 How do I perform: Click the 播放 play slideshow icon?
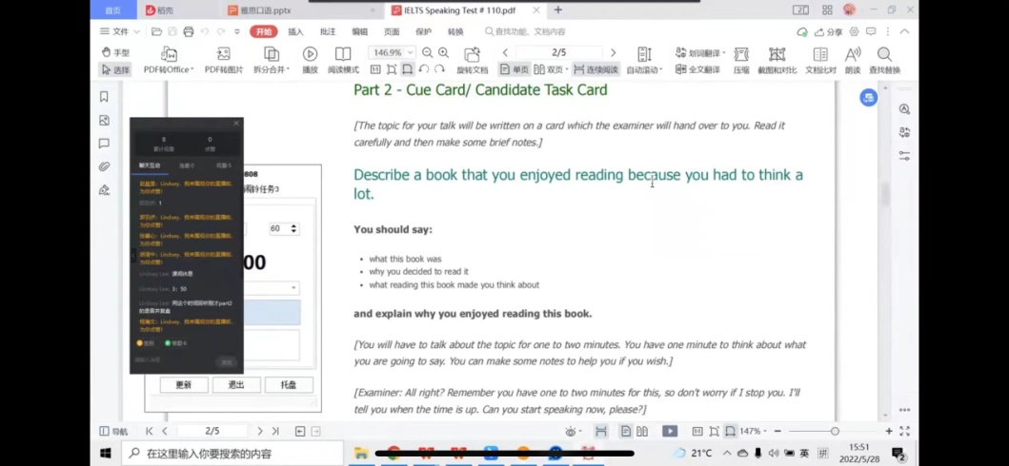click(310, 55)
